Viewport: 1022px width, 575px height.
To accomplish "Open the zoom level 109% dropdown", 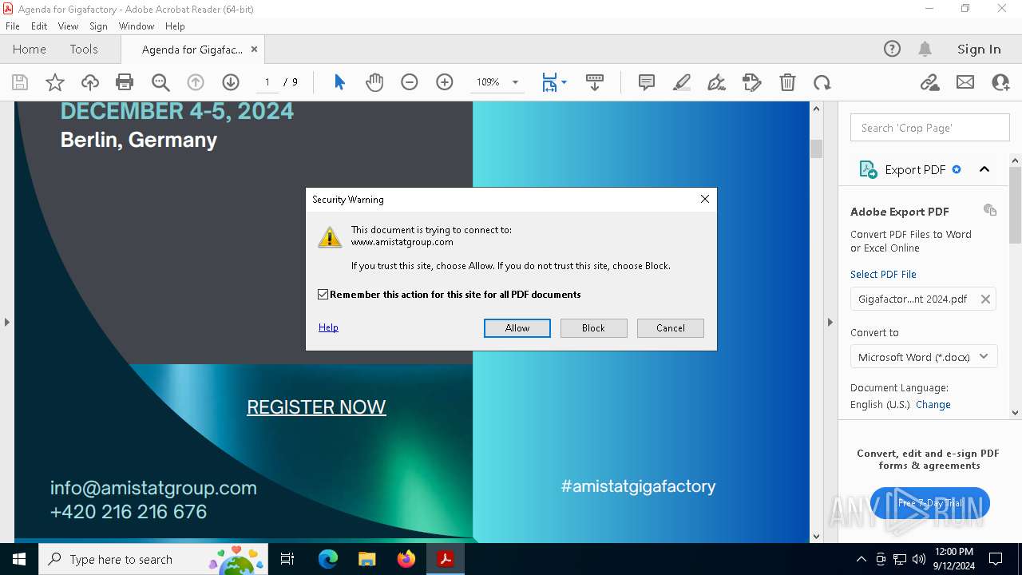I will [x=515, y=82].
